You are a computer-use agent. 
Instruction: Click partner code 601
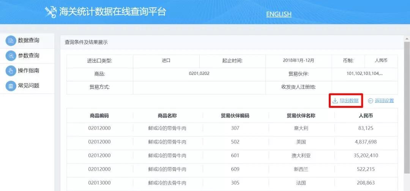coord(235,155)
